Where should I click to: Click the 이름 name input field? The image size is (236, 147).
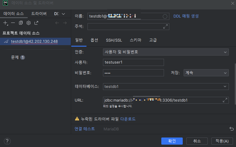[128, 16]
